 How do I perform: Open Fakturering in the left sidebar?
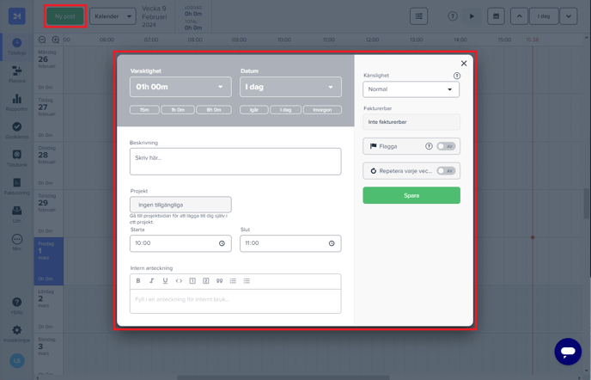point(16,185)
